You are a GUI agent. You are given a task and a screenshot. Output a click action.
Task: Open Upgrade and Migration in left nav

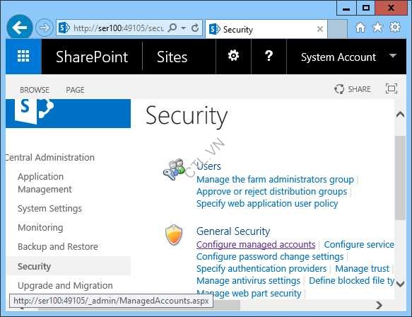coord(65,285)
